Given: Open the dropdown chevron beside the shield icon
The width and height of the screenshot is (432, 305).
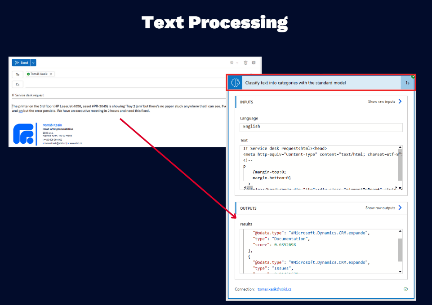Looking at the screenshot, I should point(237,63).
